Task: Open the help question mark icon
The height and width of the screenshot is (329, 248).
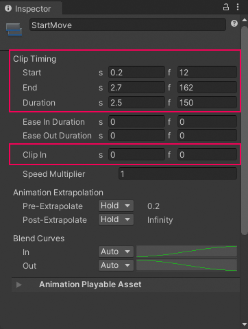Action: (x=234, y=23)
